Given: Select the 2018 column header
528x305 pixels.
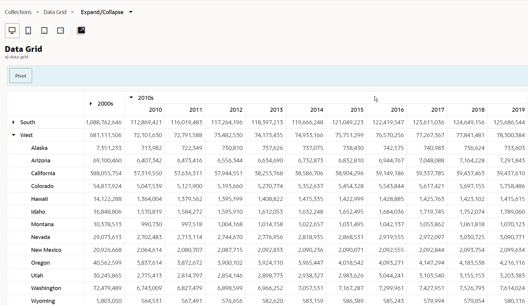Looking at the screenshot, I should tap(468, 110).
